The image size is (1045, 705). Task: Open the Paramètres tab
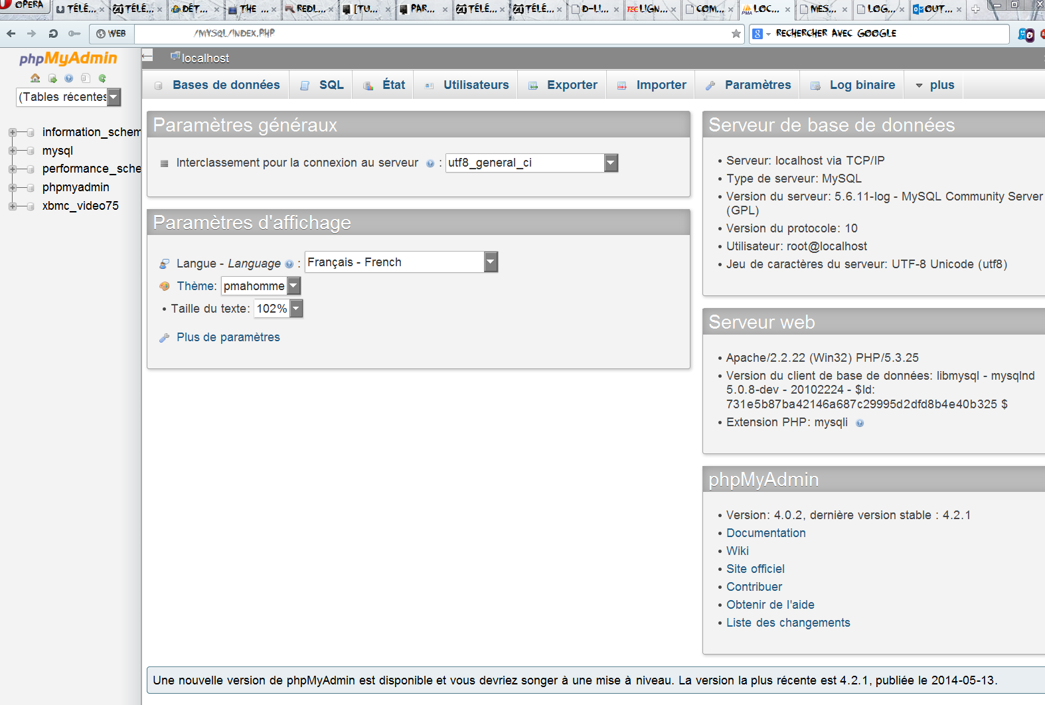coord(748,85)
